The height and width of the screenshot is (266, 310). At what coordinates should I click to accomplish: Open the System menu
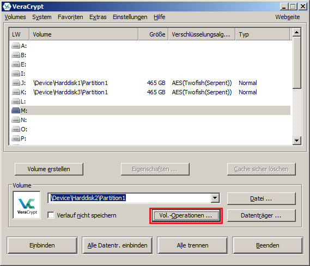tap(42, 17)
